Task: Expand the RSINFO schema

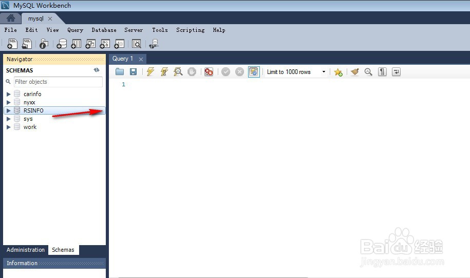Action: [x=8, y=110]
